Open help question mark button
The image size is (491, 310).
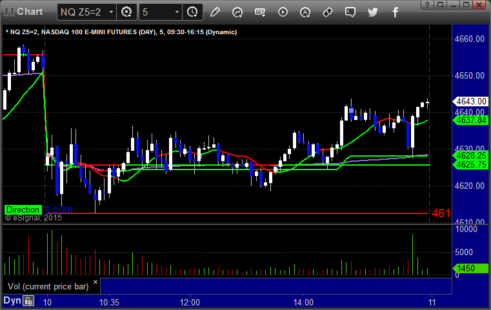click(428, 5)
